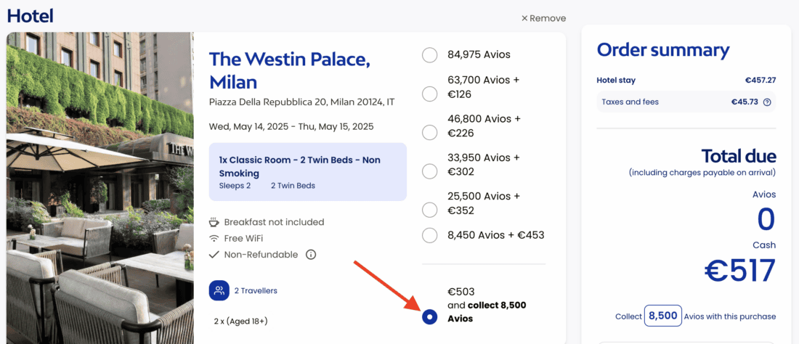Remove the hotel from the order

coord(543,18)
